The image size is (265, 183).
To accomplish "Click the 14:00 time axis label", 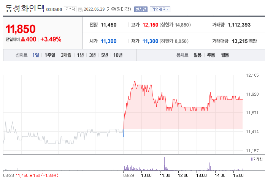I will [x=220, y=175].
